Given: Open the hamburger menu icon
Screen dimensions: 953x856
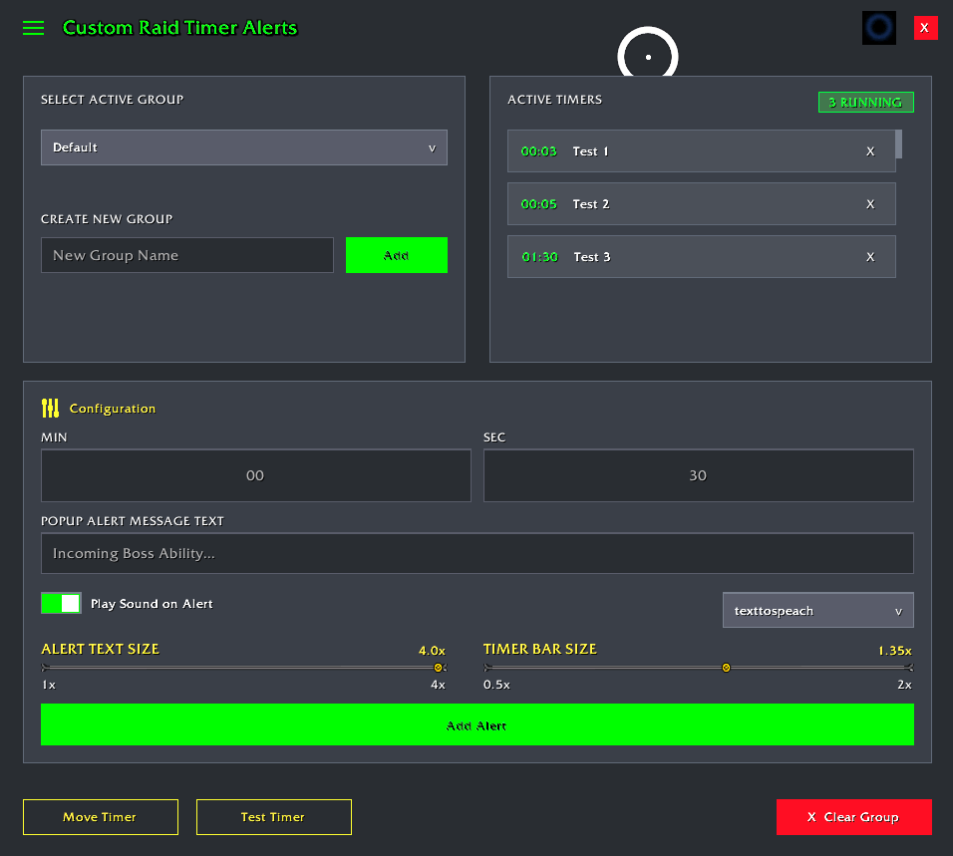Looking at the screenshot, I should (34, 28).
